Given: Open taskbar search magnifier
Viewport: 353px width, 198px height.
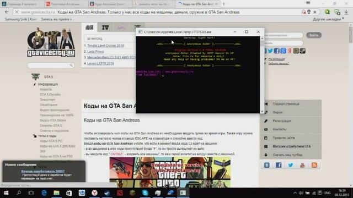Looking at the screenshot, I should pos(19,193).
